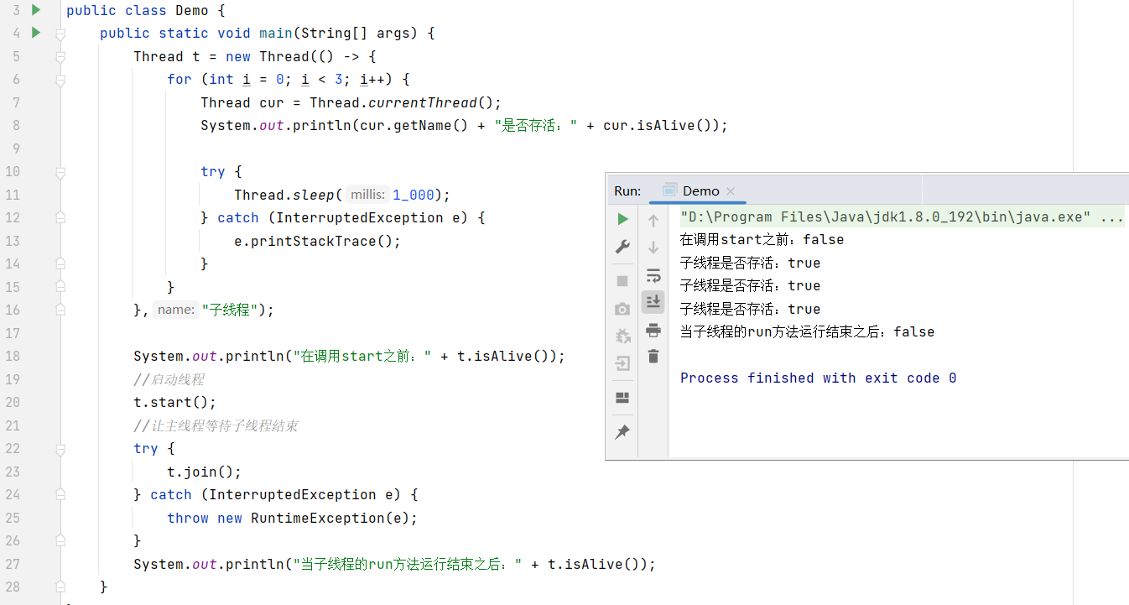Click the '//让主线程等待子线程结束' comment
The height and width of the screenshot is (605, 1129).
[x=216, y=425]
